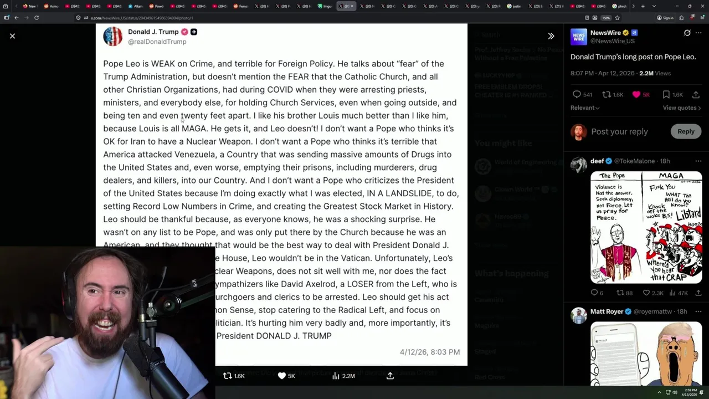Click the Post your reply field

pos(619,131)
